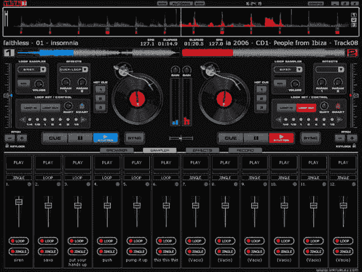Click the red deck 2 number badge
362x272 pixels.
(352, 53)
